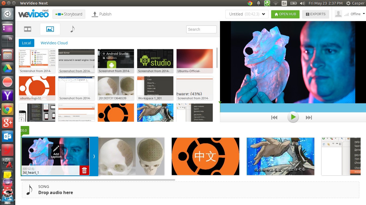Open the sound volume indicator
Viewport: 366px width, 205px height.
[302, 3]
